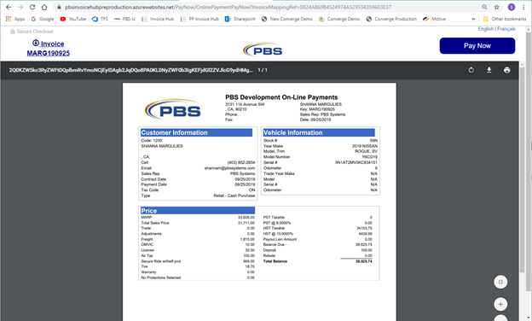Viewport: 532px width, 321px height.
Task: Zoom in on the PDF document
Action: pos(500,305)
